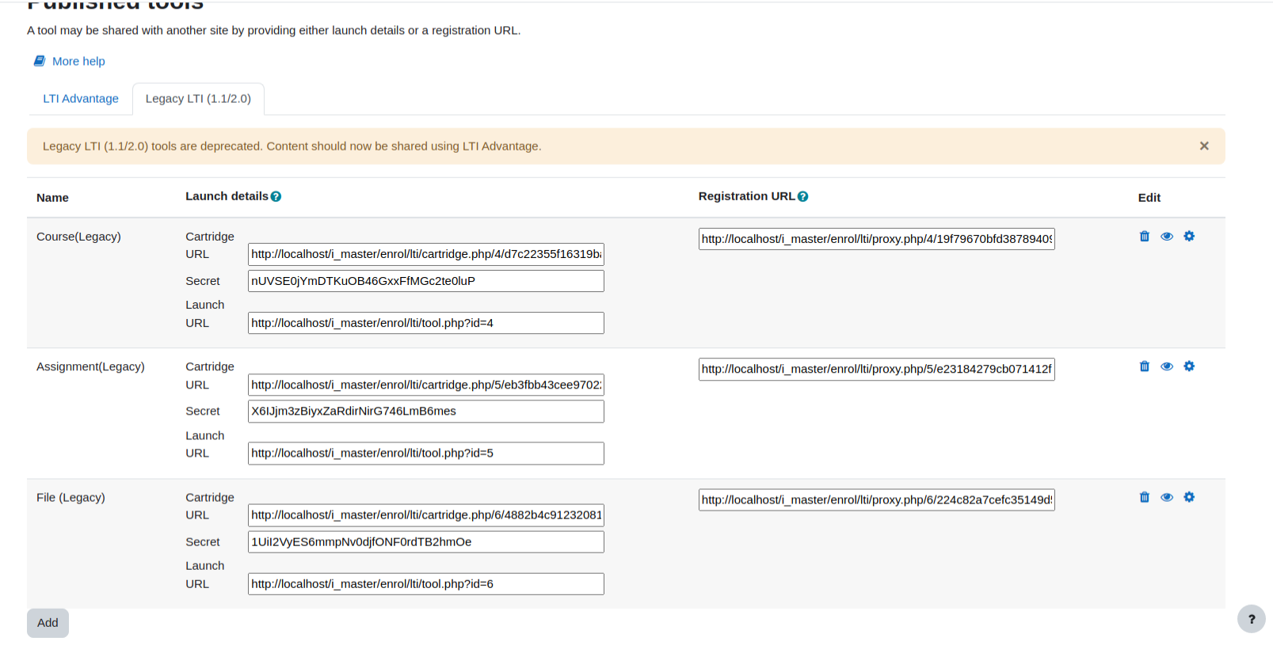Click Registration URL field for Assignment(Legacy)
This screenshot has width=1273, height=649.
877,370
